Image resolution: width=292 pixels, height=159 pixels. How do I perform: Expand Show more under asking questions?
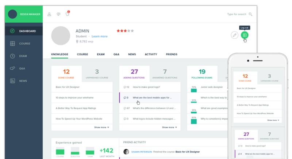[x=169, y=127]
